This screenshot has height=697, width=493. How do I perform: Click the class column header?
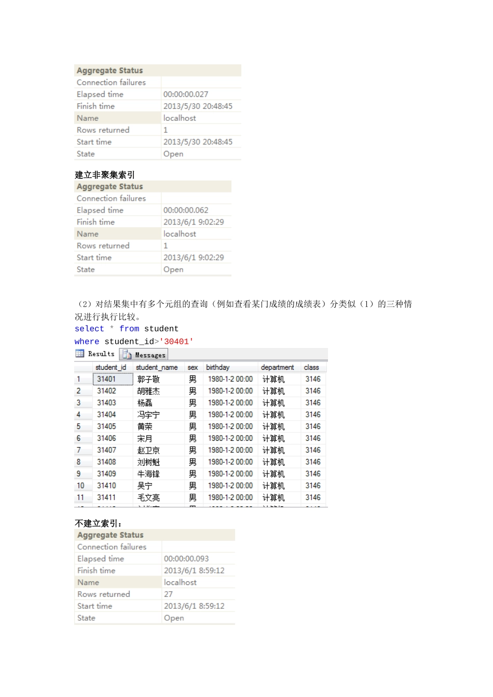(x=311, y=367)
